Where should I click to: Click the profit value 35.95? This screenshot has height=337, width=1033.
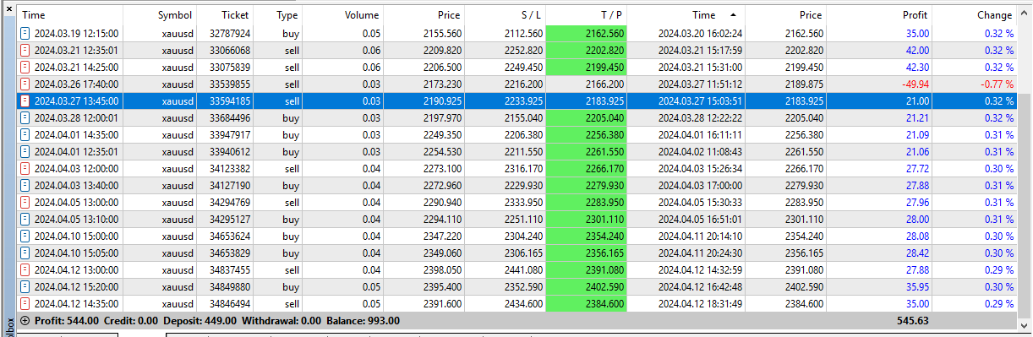click(917, 287)
